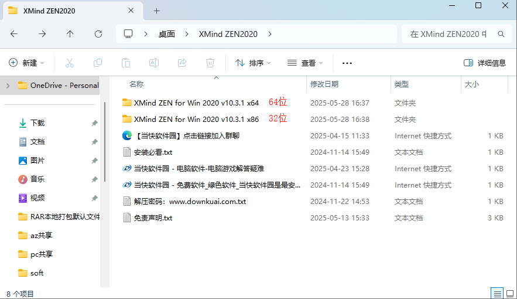Viewport: 517px width, 299px height.
Task: Unpin 视频 using its pin icon
Action: point(95,198)
